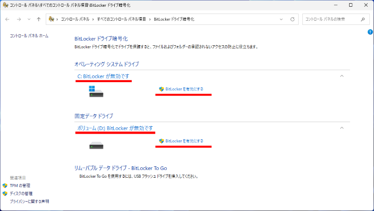Select コントロール パネル in the breadcrumb
This screenshot has height=211, width=374.
pyautogui.click(x=74, y=19)
